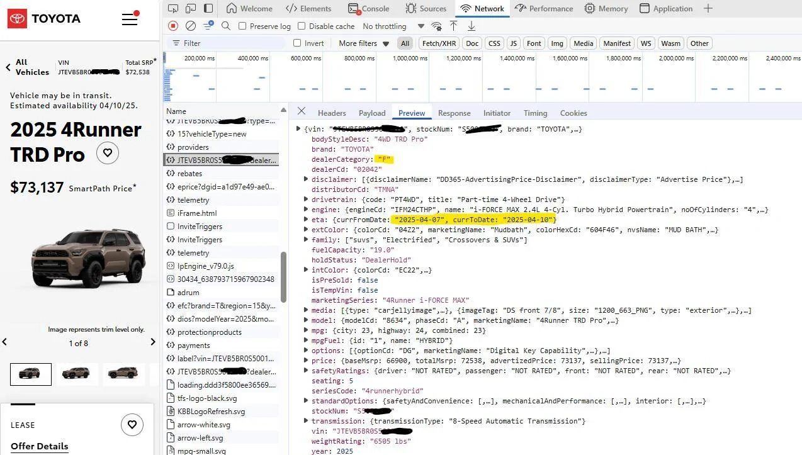The width and height of the screenshot is (802, 455).
Task: Close the request details pane
Action: click(x=302, y=111)
